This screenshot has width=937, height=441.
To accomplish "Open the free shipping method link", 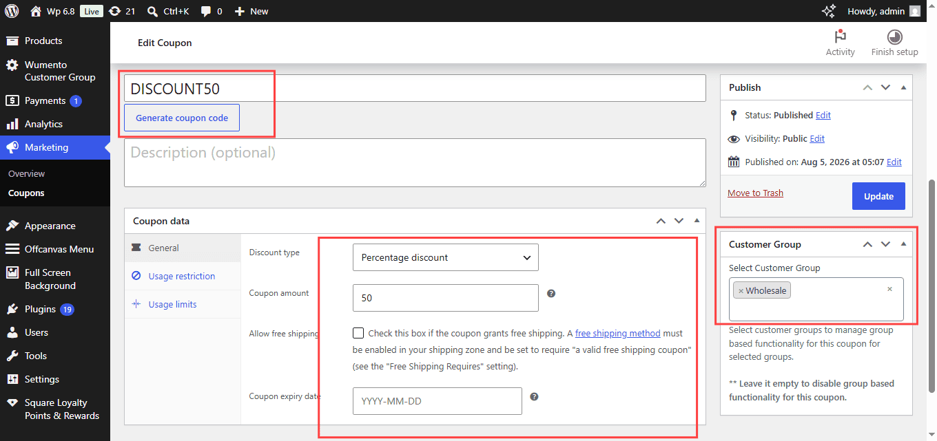I will tap(618, 333).
